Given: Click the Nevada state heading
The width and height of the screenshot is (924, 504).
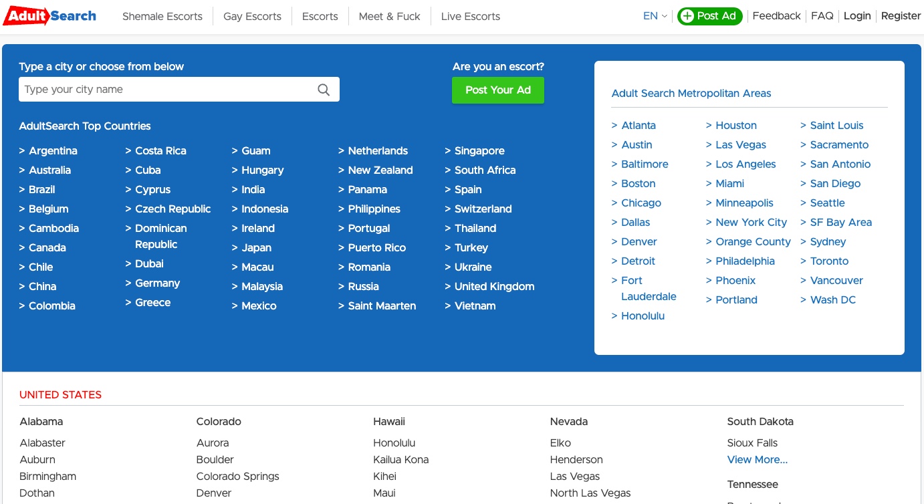Looking at the screenshot, I should (569, 422).
